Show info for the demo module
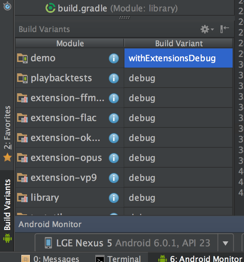The height and width of the screenshot is (262, 244). pos(114,58)
